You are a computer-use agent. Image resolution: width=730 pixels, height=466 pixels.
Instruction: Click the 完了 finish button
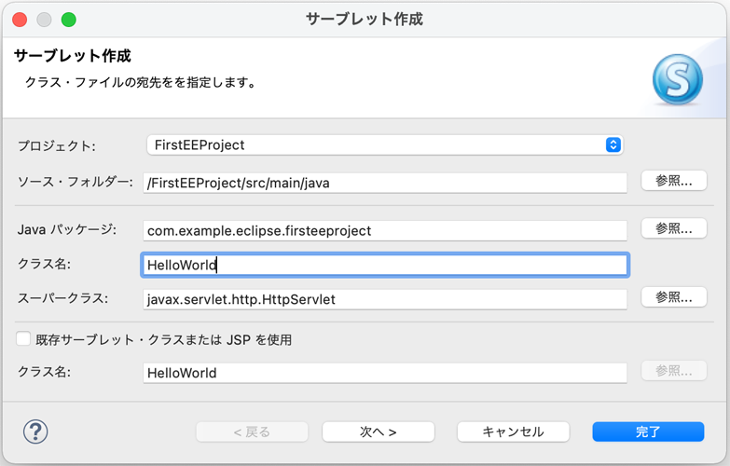tap(648, 432)
